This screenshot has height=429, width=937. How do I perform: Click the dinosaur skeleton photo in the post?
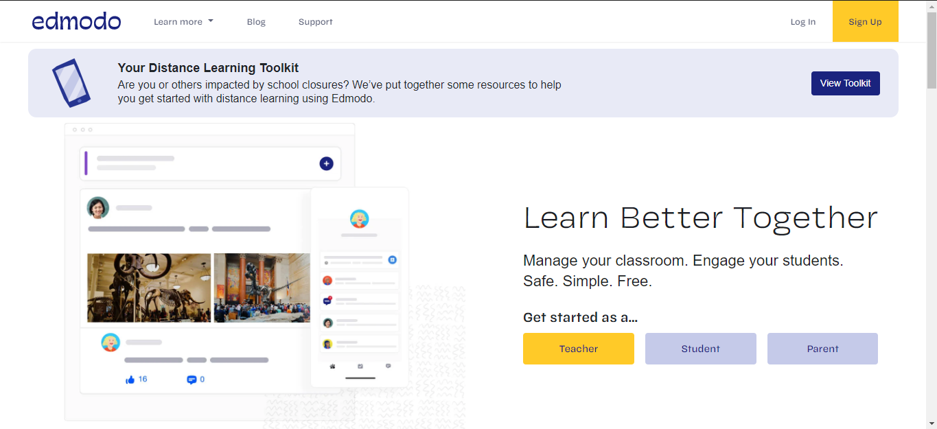[148, 288]
